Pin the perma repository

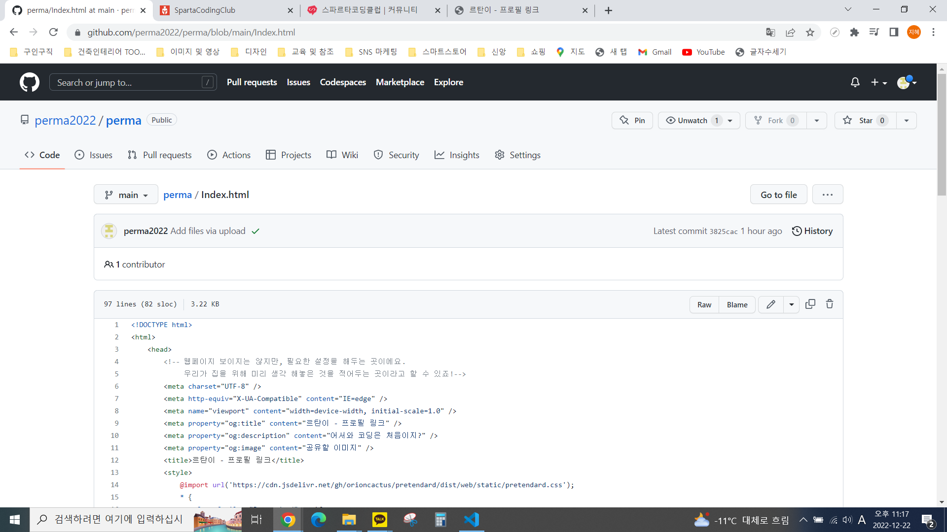click(632, 120)
